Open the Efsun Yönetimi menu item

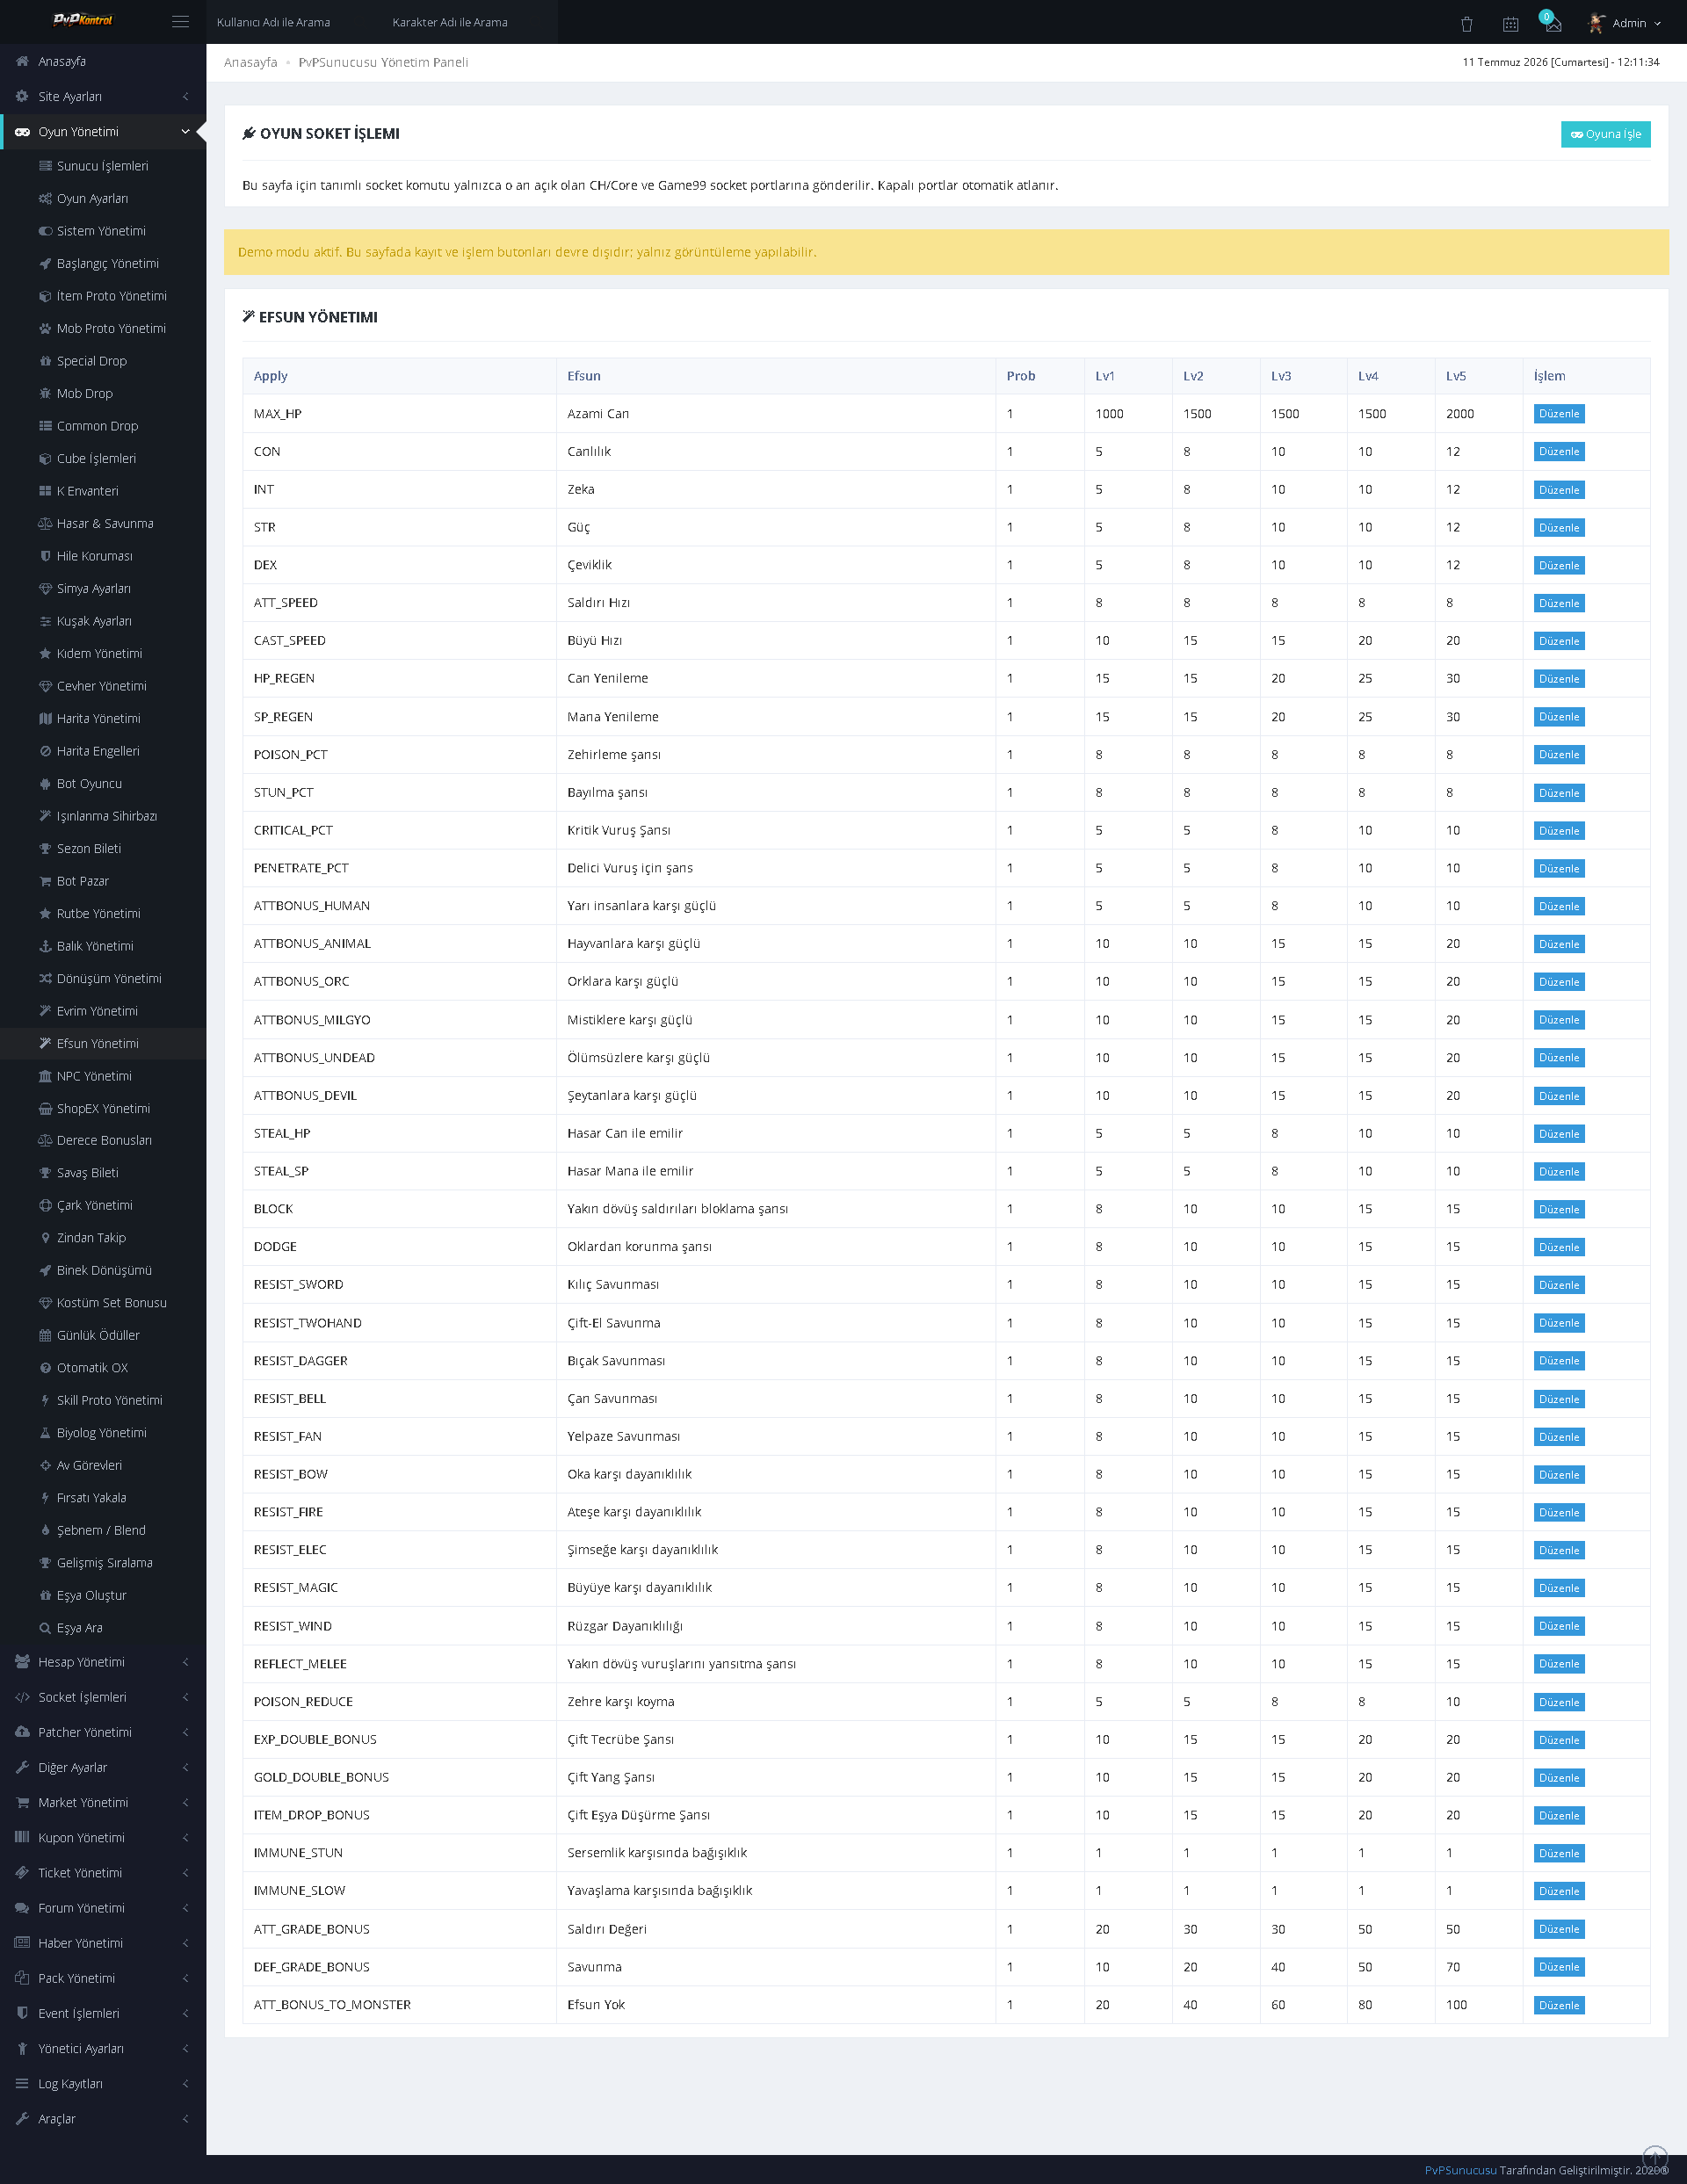click(103, 1043)
